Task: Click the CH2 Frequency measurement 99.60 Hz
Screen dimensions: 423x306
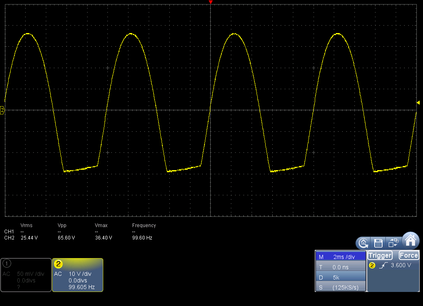Action: click(142, 238)
